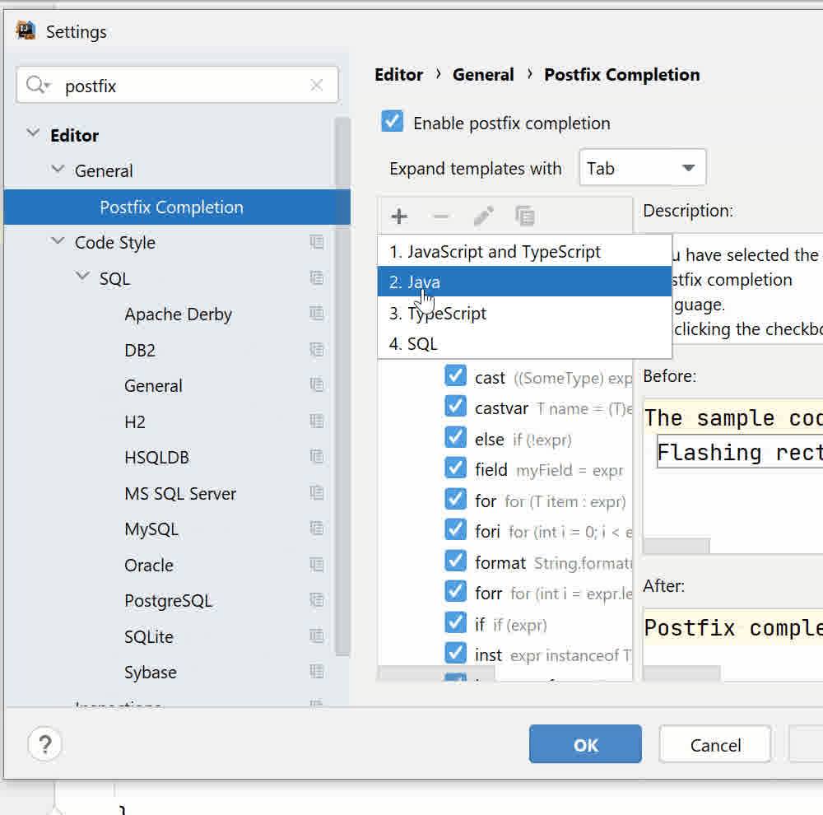The height and width of the screenshot is (815, 823).
Task: Click the project-level icon beside PostgreSQL
Action: [317, 600]
